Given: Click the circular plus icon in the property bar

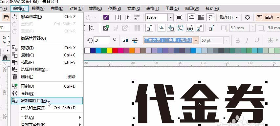Looking at the screenshot, I should [x=270, y=40].
